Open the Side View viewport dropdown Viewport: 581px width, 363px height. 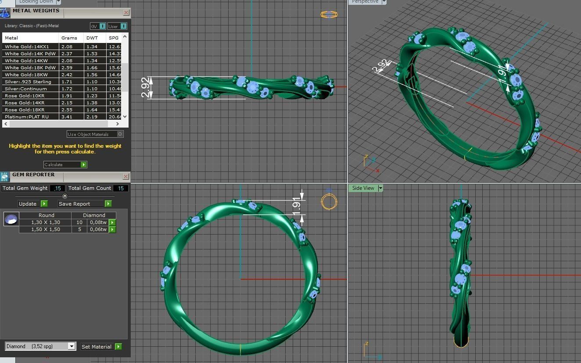click(380, 188)
